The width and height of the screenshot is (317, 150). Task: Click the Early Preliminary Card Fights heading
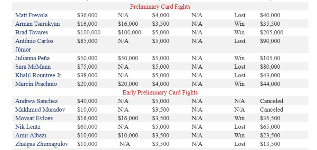[x=160, y=92]
